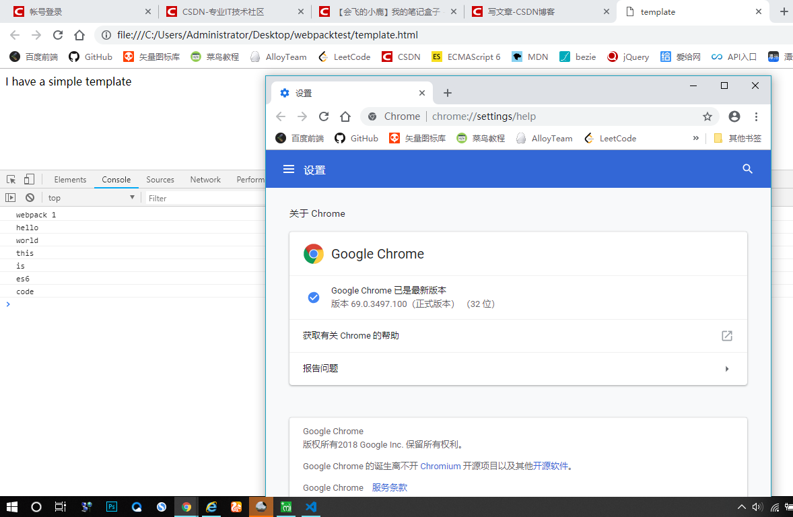Switch to the Network tab in DevTools

[x=205, y=180]
